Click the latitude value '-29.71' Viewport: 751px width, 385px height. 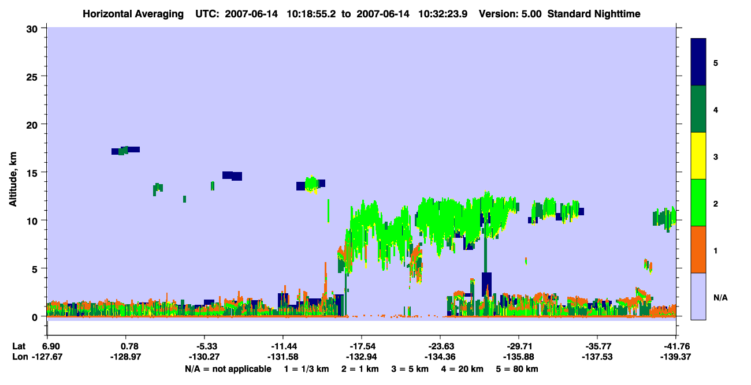click(519, 346)
